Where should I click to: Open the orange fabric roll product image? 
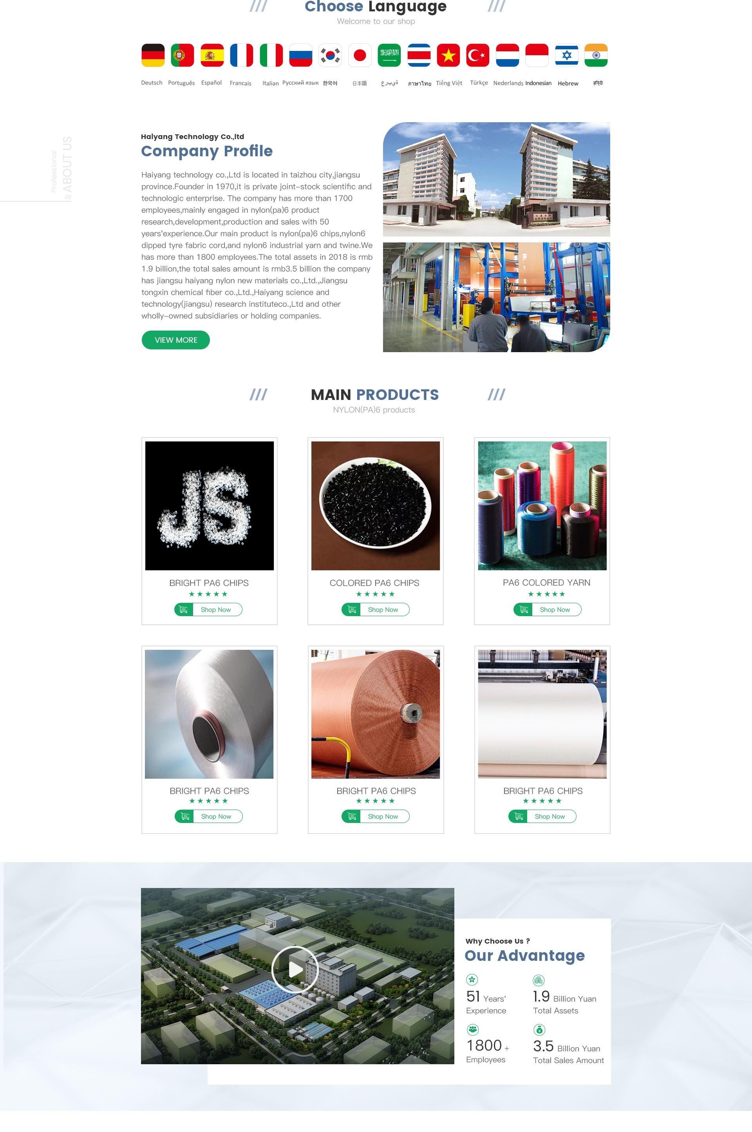[376, 714]
